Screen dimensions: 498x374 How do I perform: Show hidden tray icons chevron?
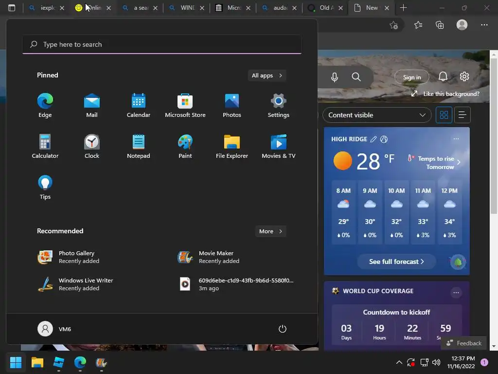coord(399,362)
